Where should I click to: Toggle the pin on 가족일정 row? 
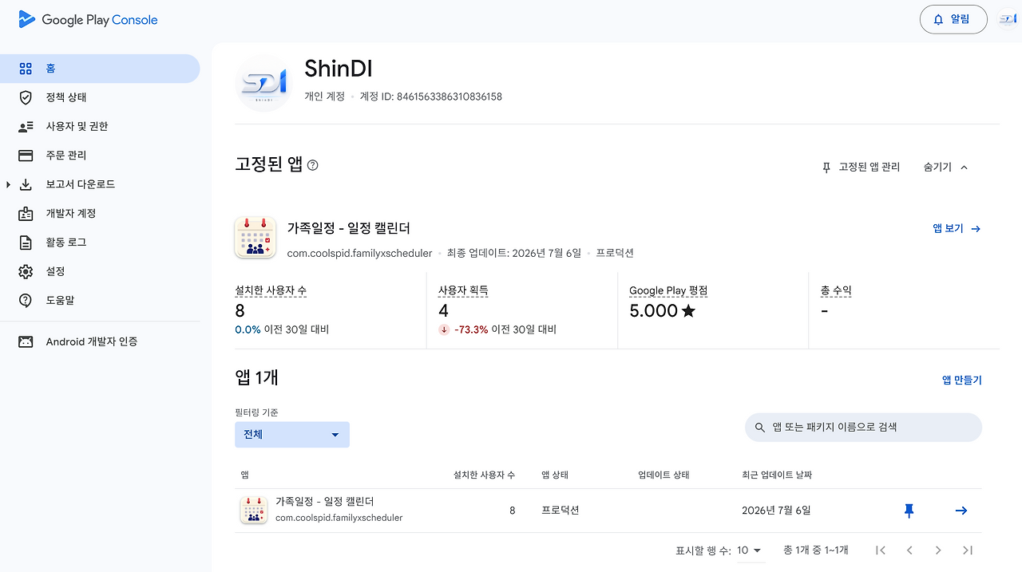909,511
